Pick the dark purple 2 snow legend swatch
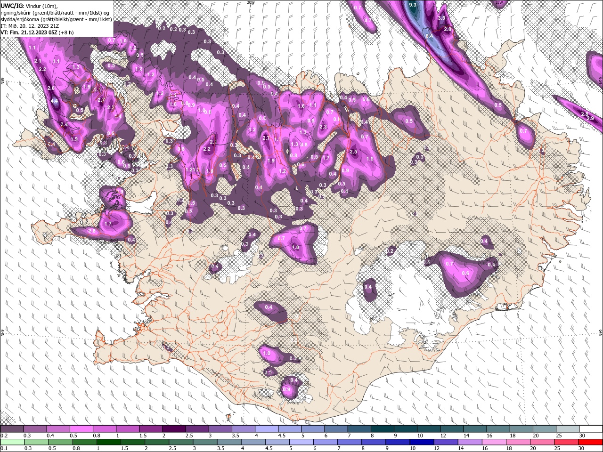The height and width of the screenshot is (452, 603). (x=174, y=429)
